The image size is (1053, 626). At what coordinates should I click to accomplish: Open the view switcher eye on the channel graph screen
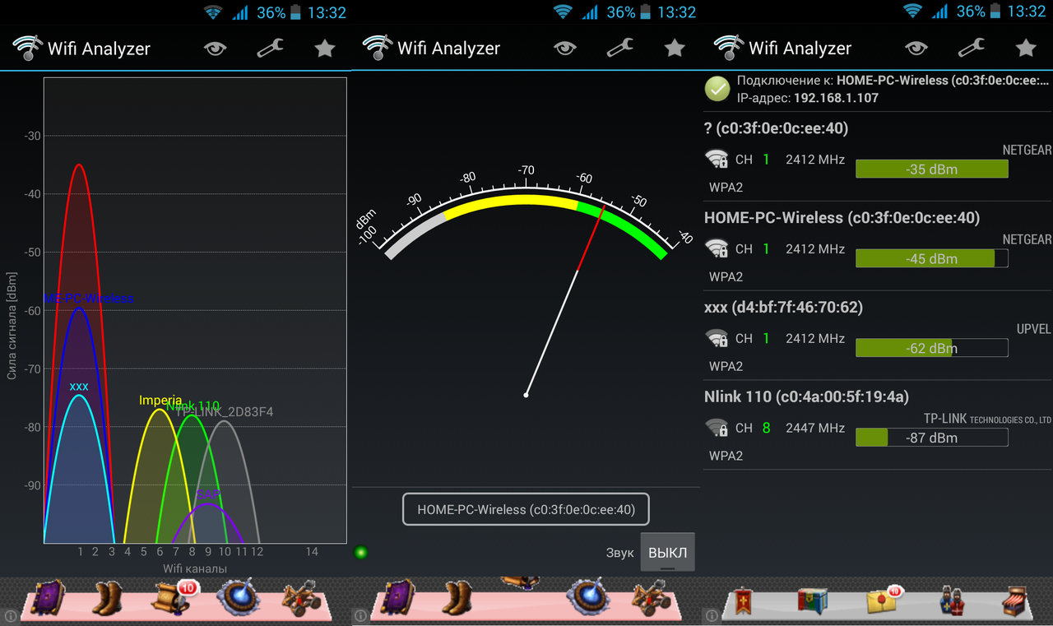point(215,49)
